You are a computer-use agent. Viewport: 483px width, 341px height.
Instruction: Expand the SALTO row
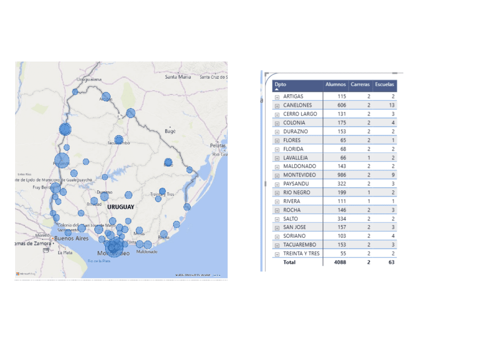click(277, 219)
